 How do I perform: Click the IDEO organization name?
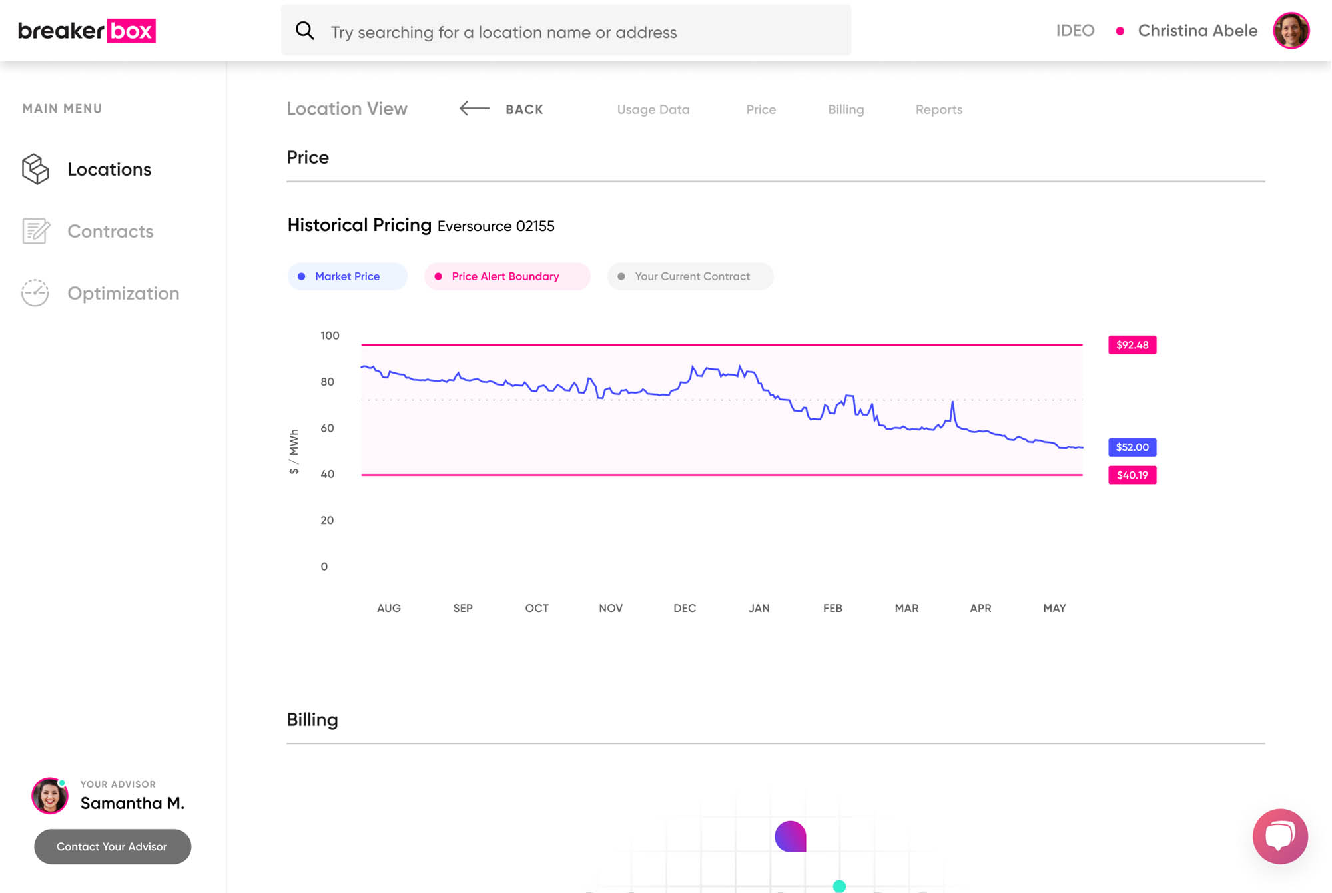(1075, 31)
